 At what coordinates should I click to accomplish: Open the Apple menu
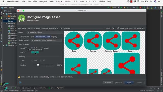click(3, 1)
